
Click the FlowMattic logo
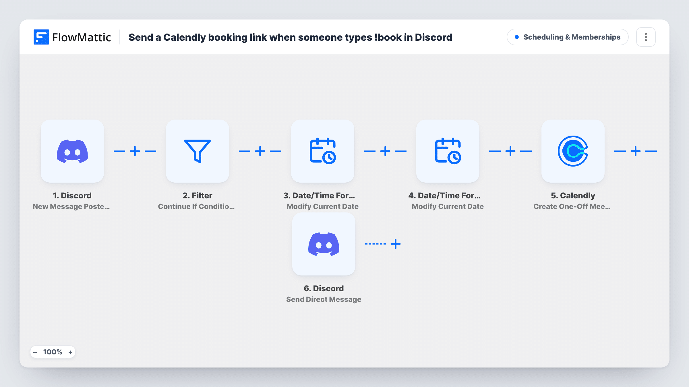(x=72, y=37)
